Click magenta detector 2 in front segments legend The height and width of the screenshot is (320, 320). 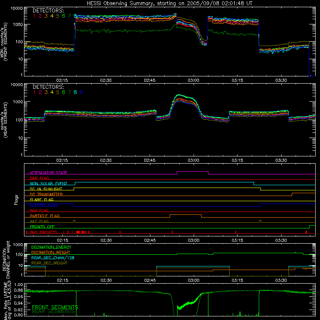[x=40, y=16]
